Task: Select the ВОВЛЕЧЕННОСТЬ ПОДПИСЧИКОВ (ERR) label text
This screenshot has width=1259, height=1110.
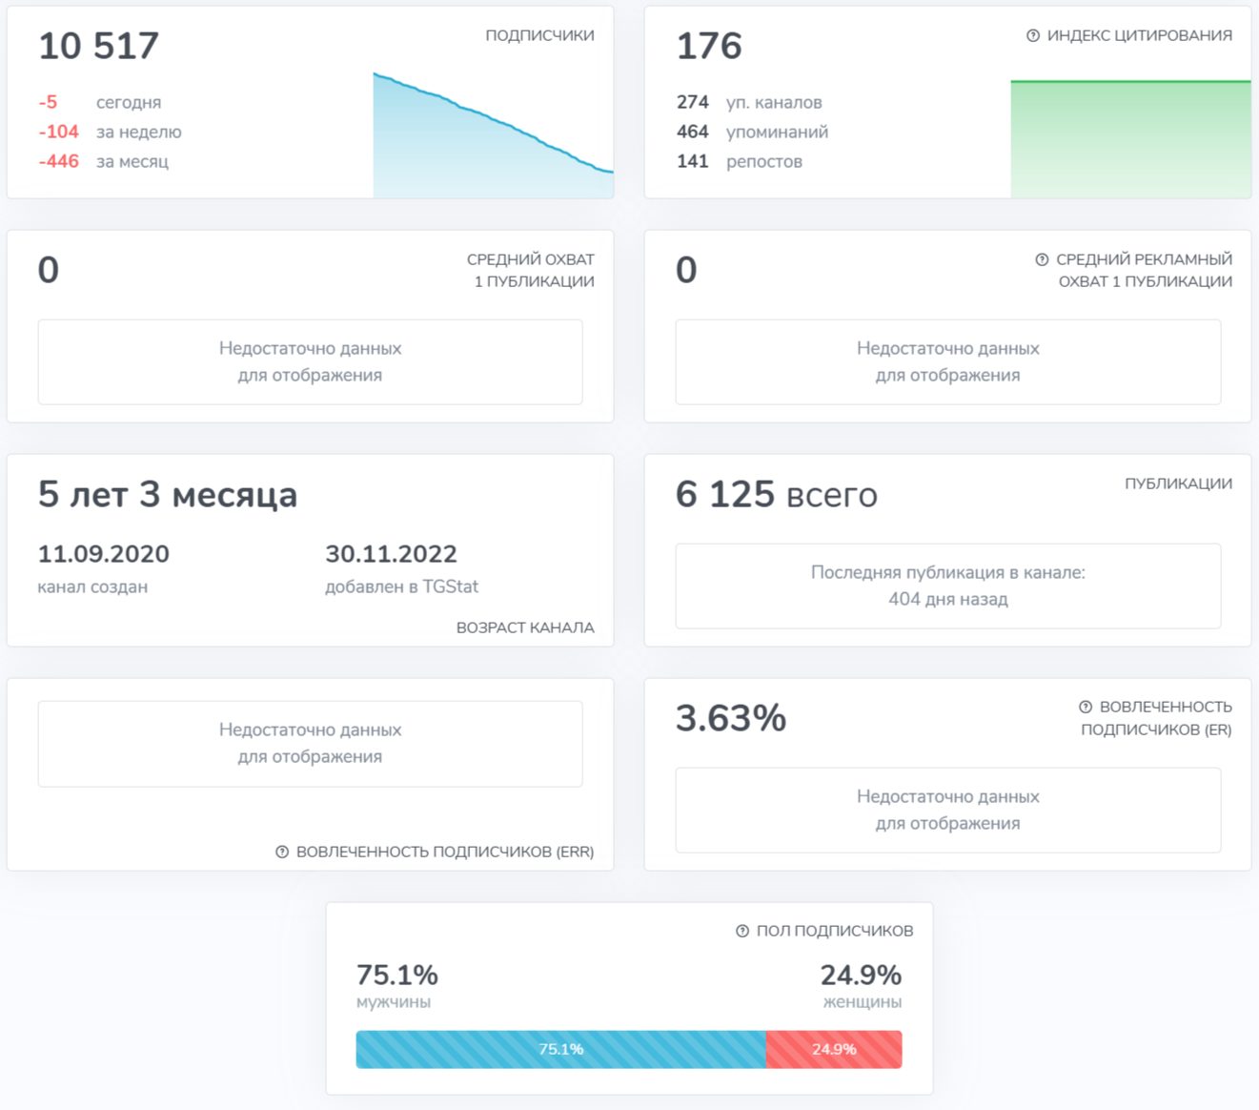Action: coord(445,852)
